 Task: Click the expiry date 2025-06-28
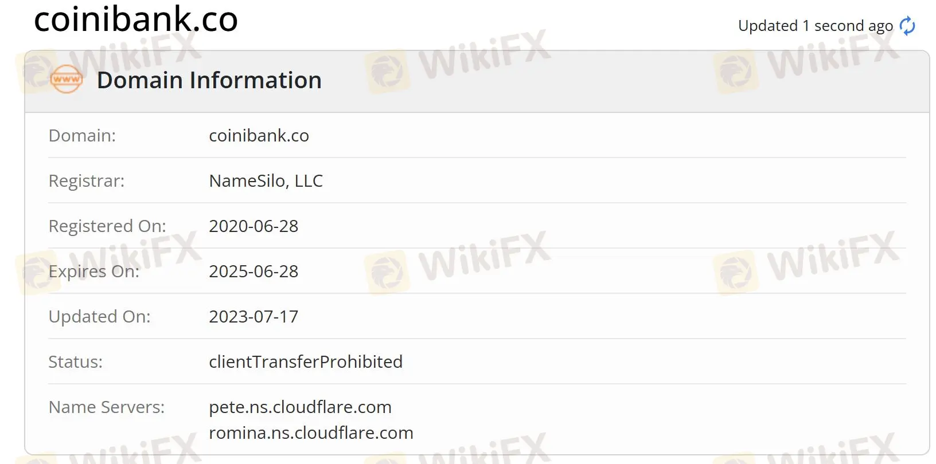pos(253,272)
